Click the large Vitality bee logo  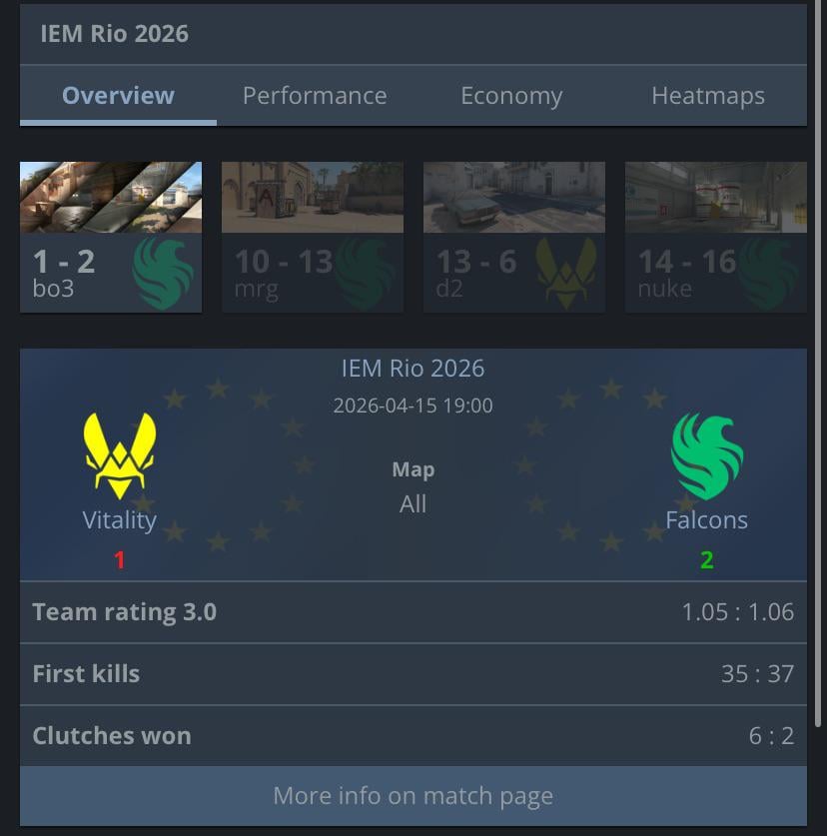[120, 455]
